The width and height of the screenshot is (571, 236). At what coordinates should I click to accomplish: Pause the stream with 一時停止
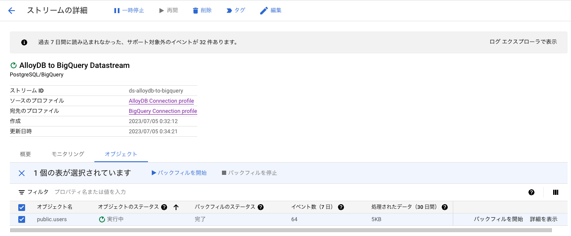(x=129, y=10)
